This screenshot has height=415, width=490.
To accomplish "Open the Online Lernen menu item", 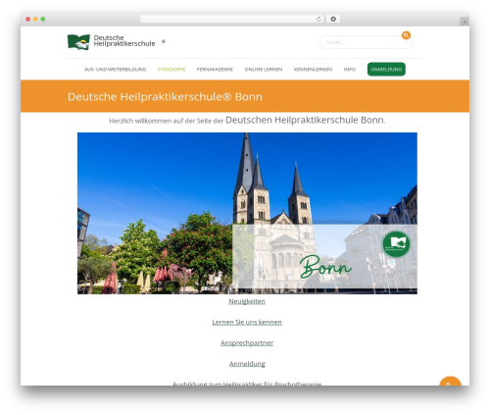I will coord(264,70).
